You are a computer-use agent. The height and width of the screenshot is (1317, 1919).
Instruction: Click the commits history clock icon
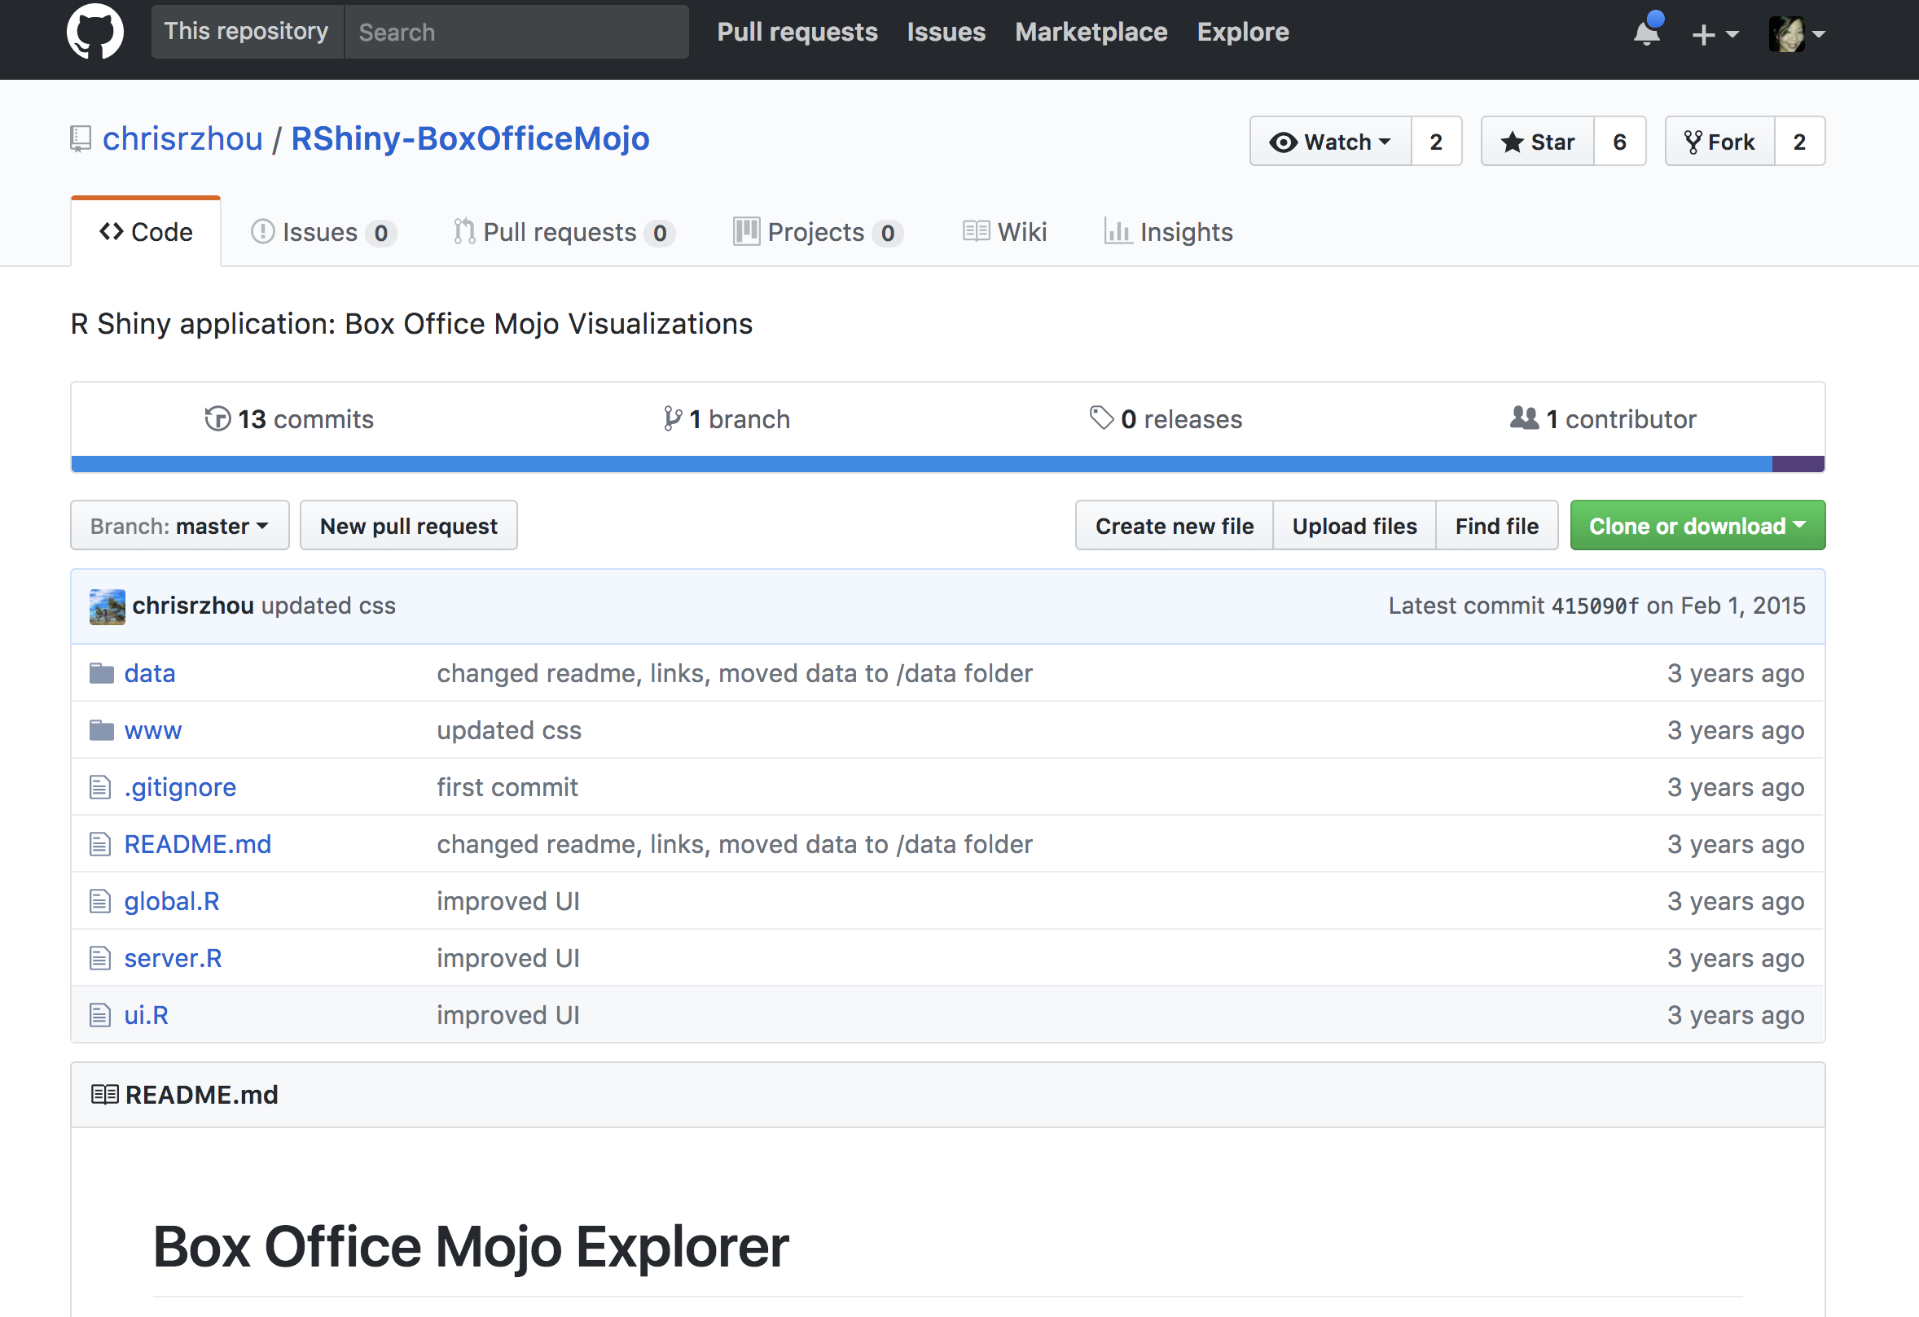(217, 419)
